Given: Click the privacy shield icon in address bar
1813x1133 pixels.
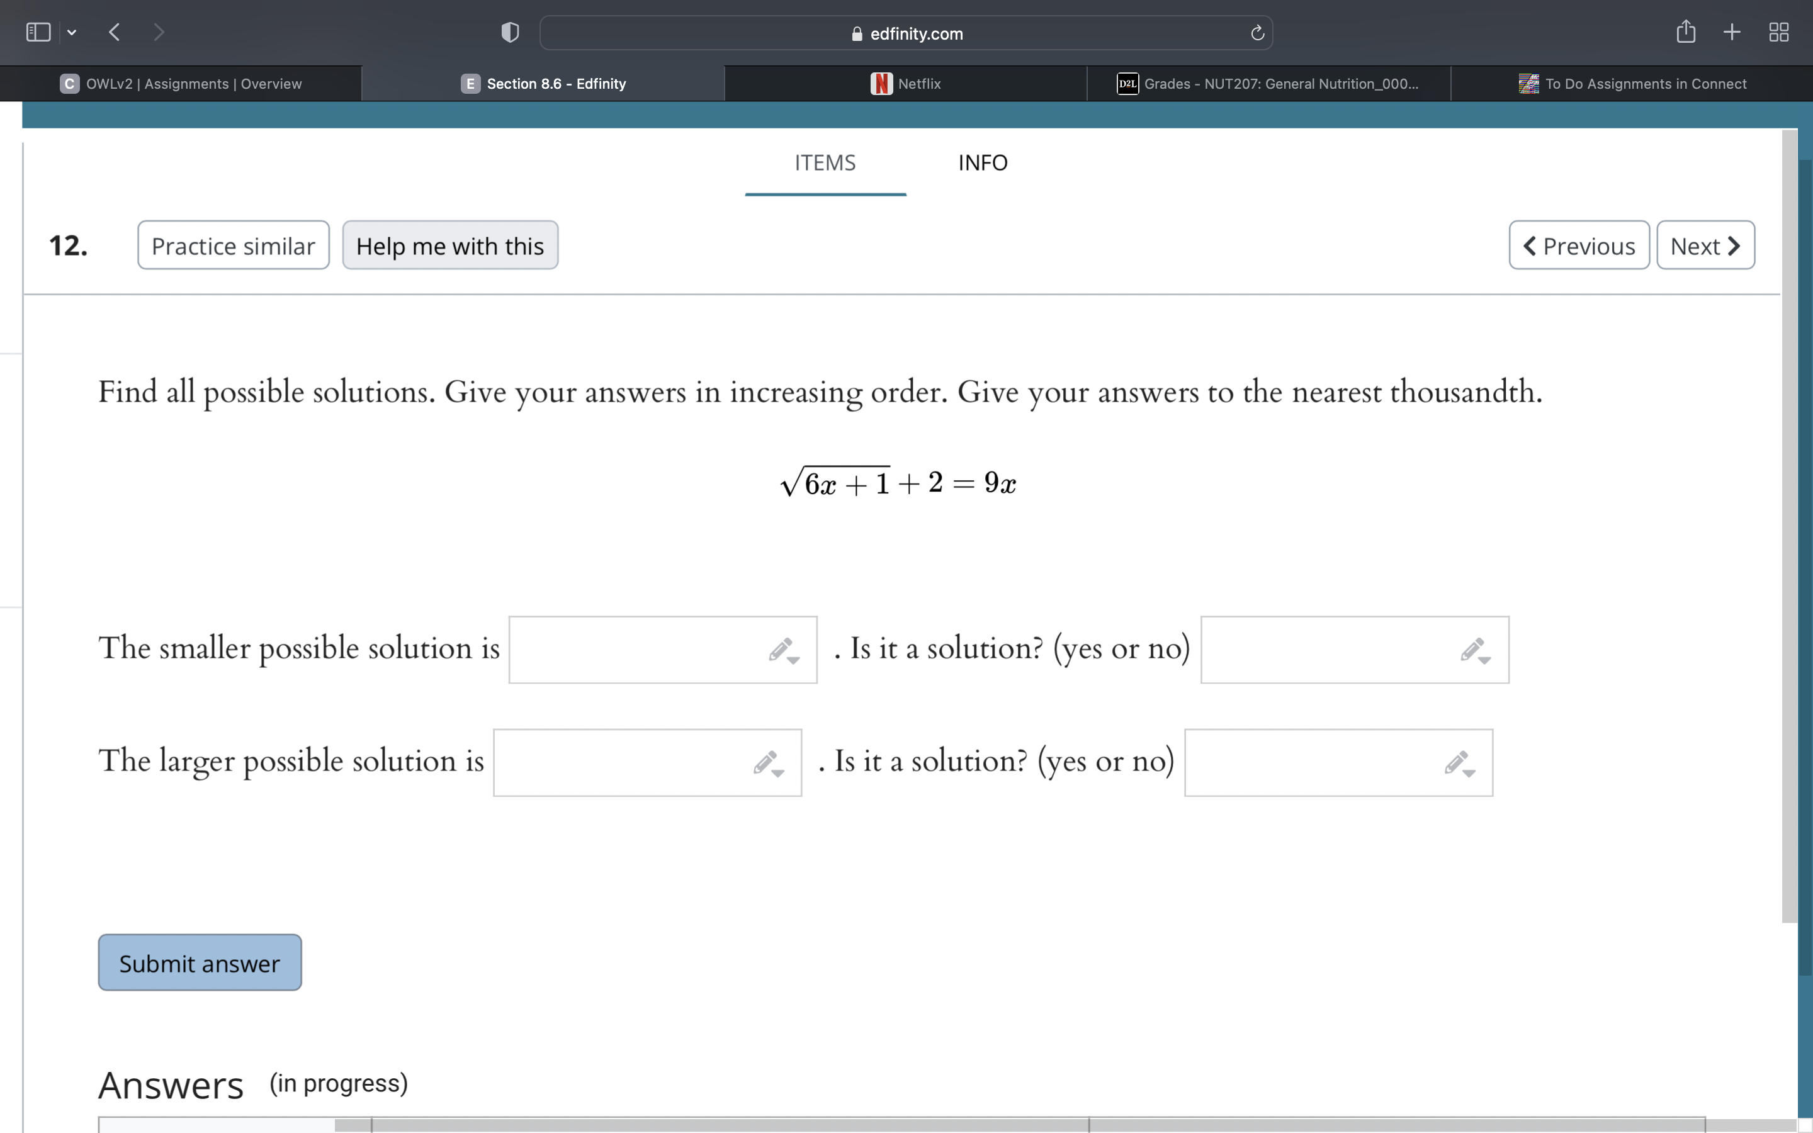Looking at the screenshot, I should pyautogui.click(x=509, y=31).
